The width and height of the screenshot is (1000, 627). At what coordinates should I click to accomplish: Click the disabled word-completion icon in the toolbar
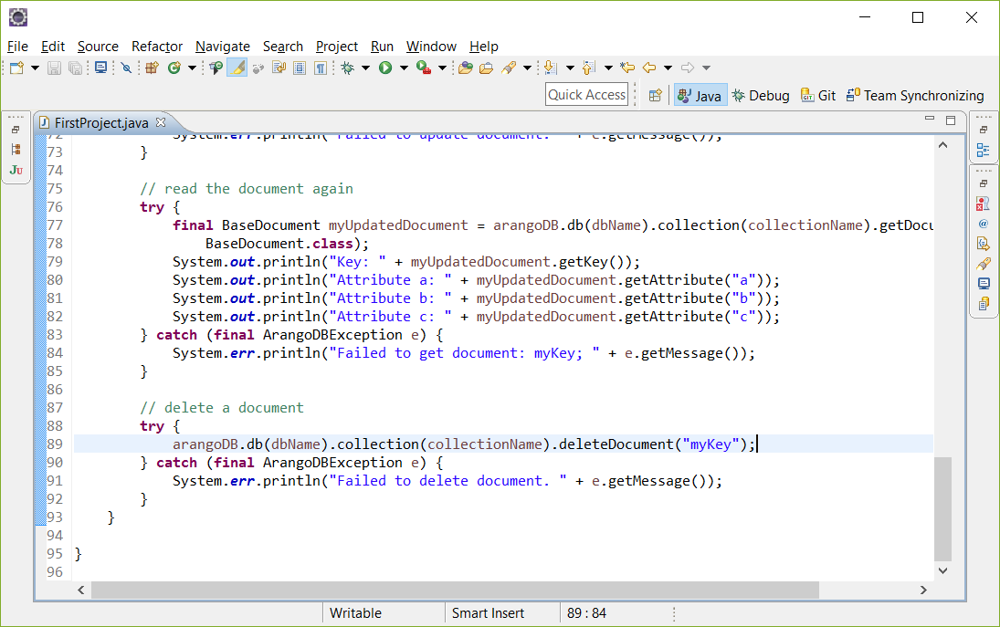(x=258, y=68)
